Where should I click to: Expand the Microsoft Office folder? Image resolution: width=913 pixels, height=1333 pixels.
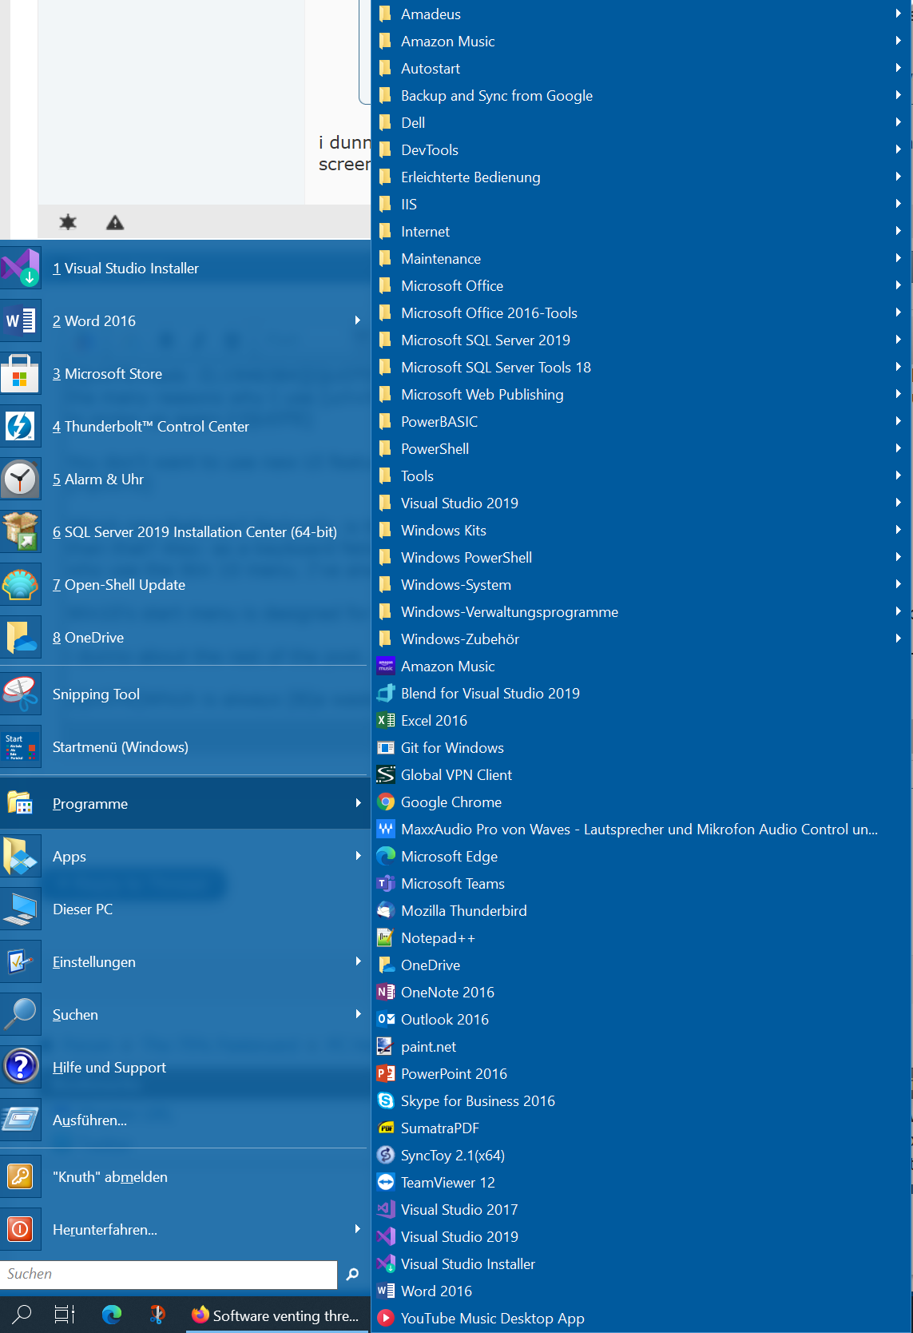pos(641,286)
